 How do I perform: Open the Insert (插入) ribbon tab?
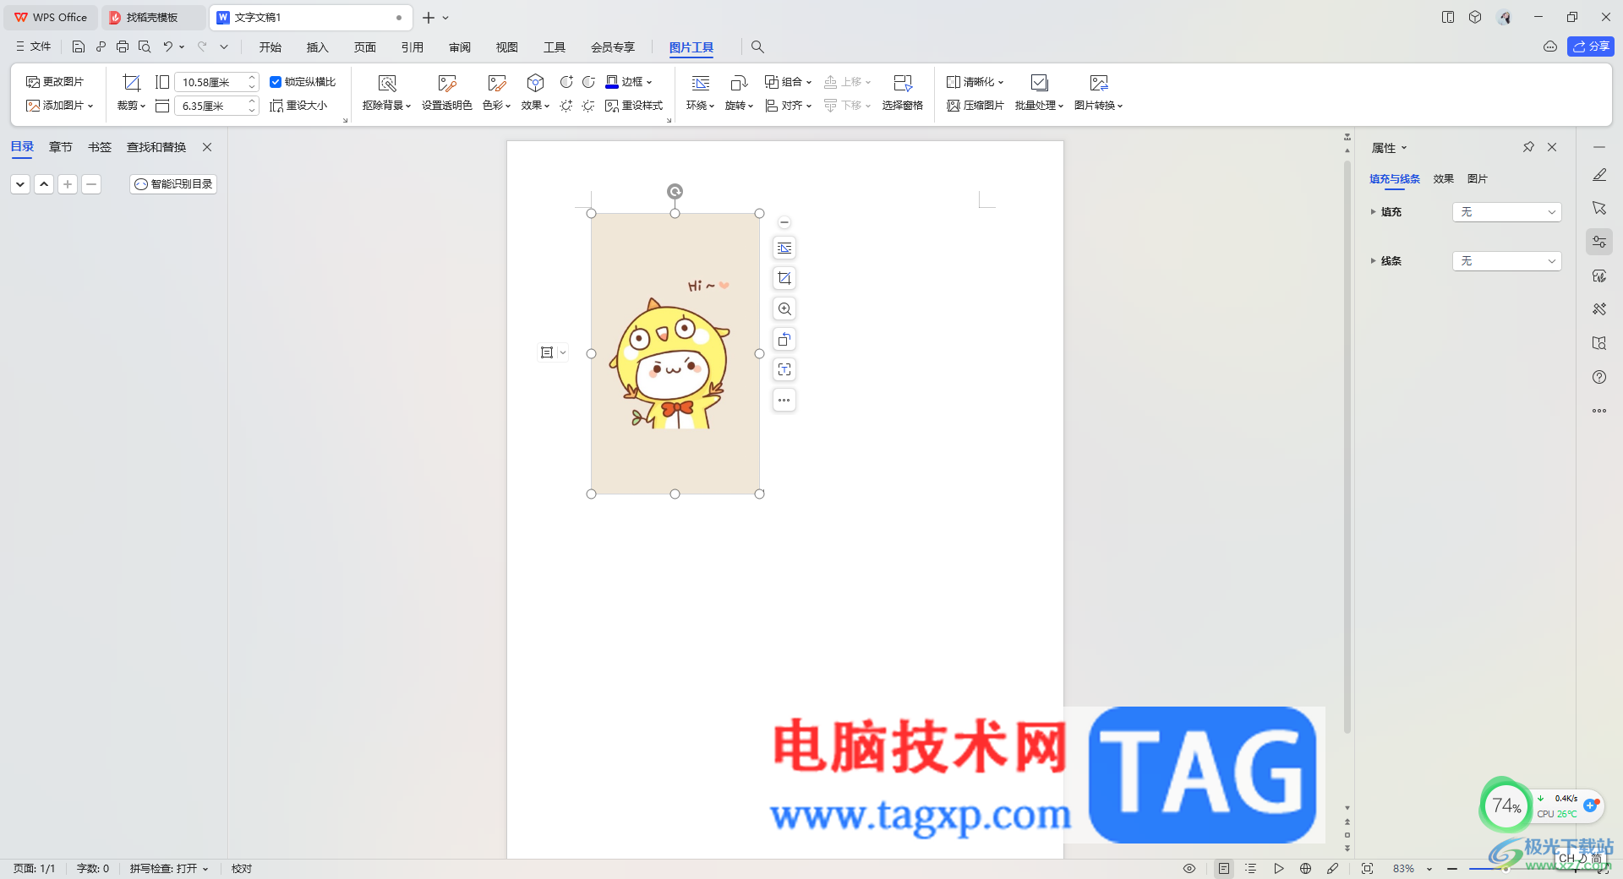(317, 47)
